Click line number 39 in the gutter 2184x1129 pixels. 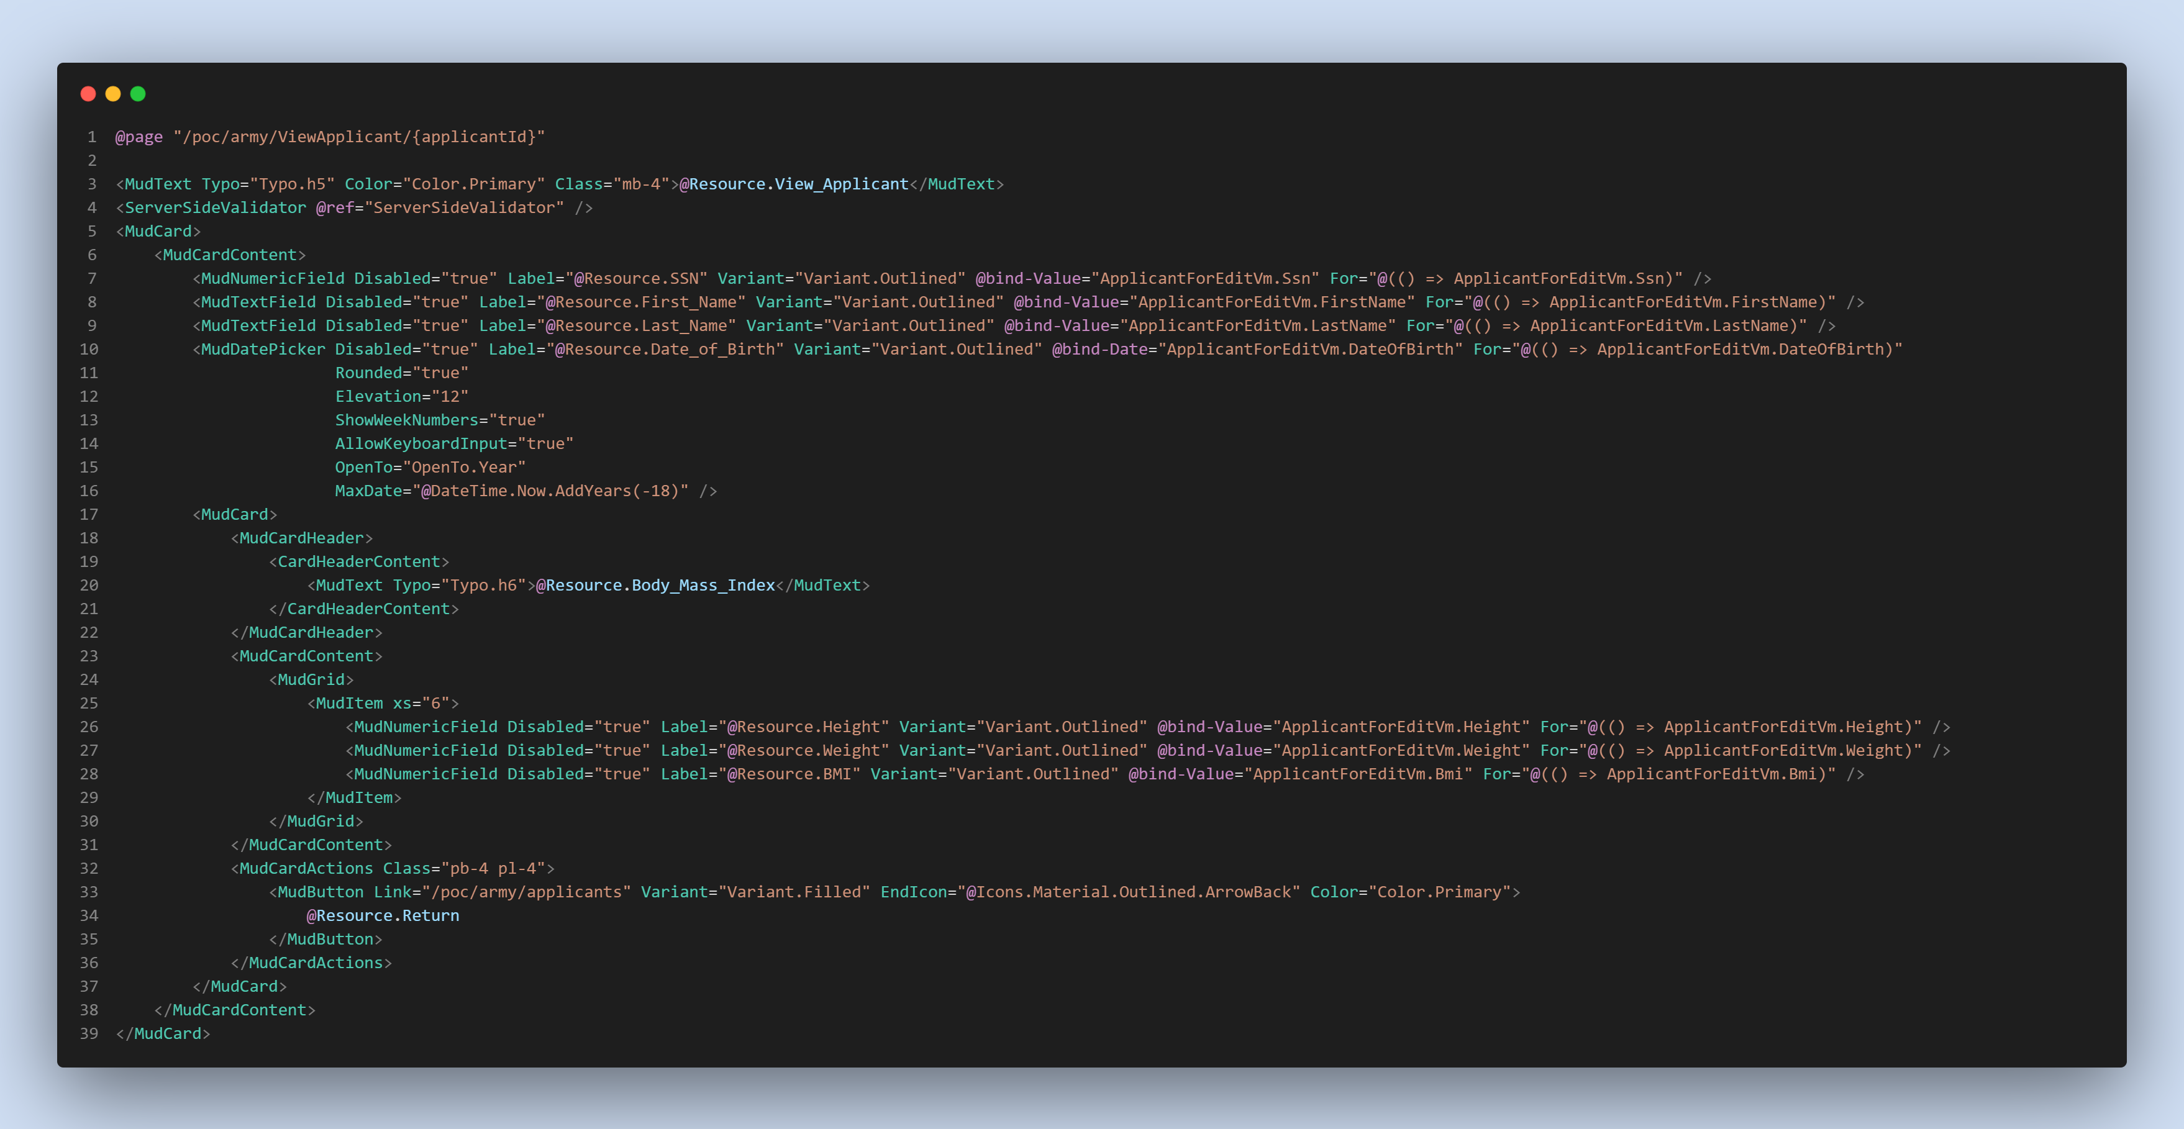[89, 1034]
